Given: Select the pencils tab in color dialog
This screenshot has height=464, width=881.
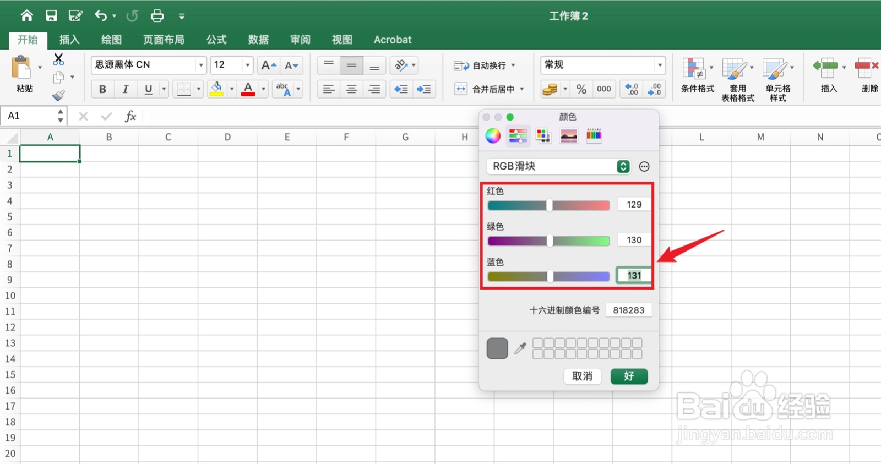Looking at the screenshot, I should tap(594, 135).
